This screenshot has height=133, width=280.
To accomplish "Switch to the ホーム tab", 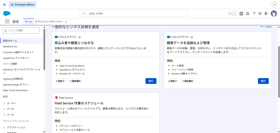I will click(x=28, y=22).
